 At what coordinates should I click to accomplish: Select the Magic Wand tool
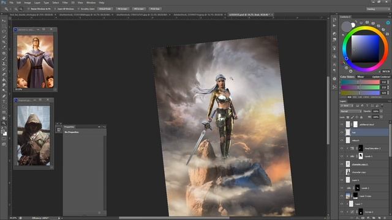pos(4,37)
